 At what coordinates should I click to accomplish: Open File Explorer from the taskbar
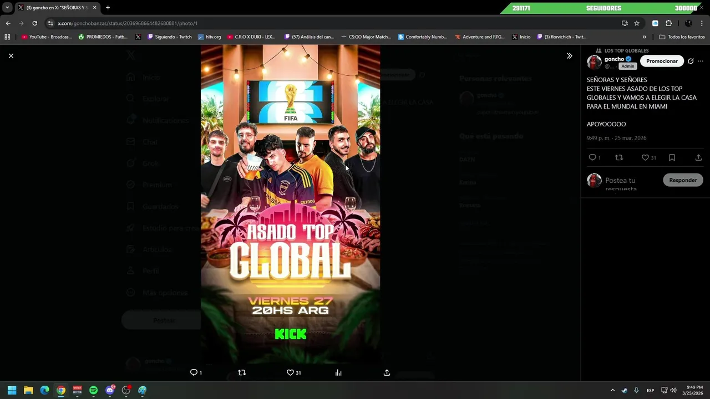point(28,390)
